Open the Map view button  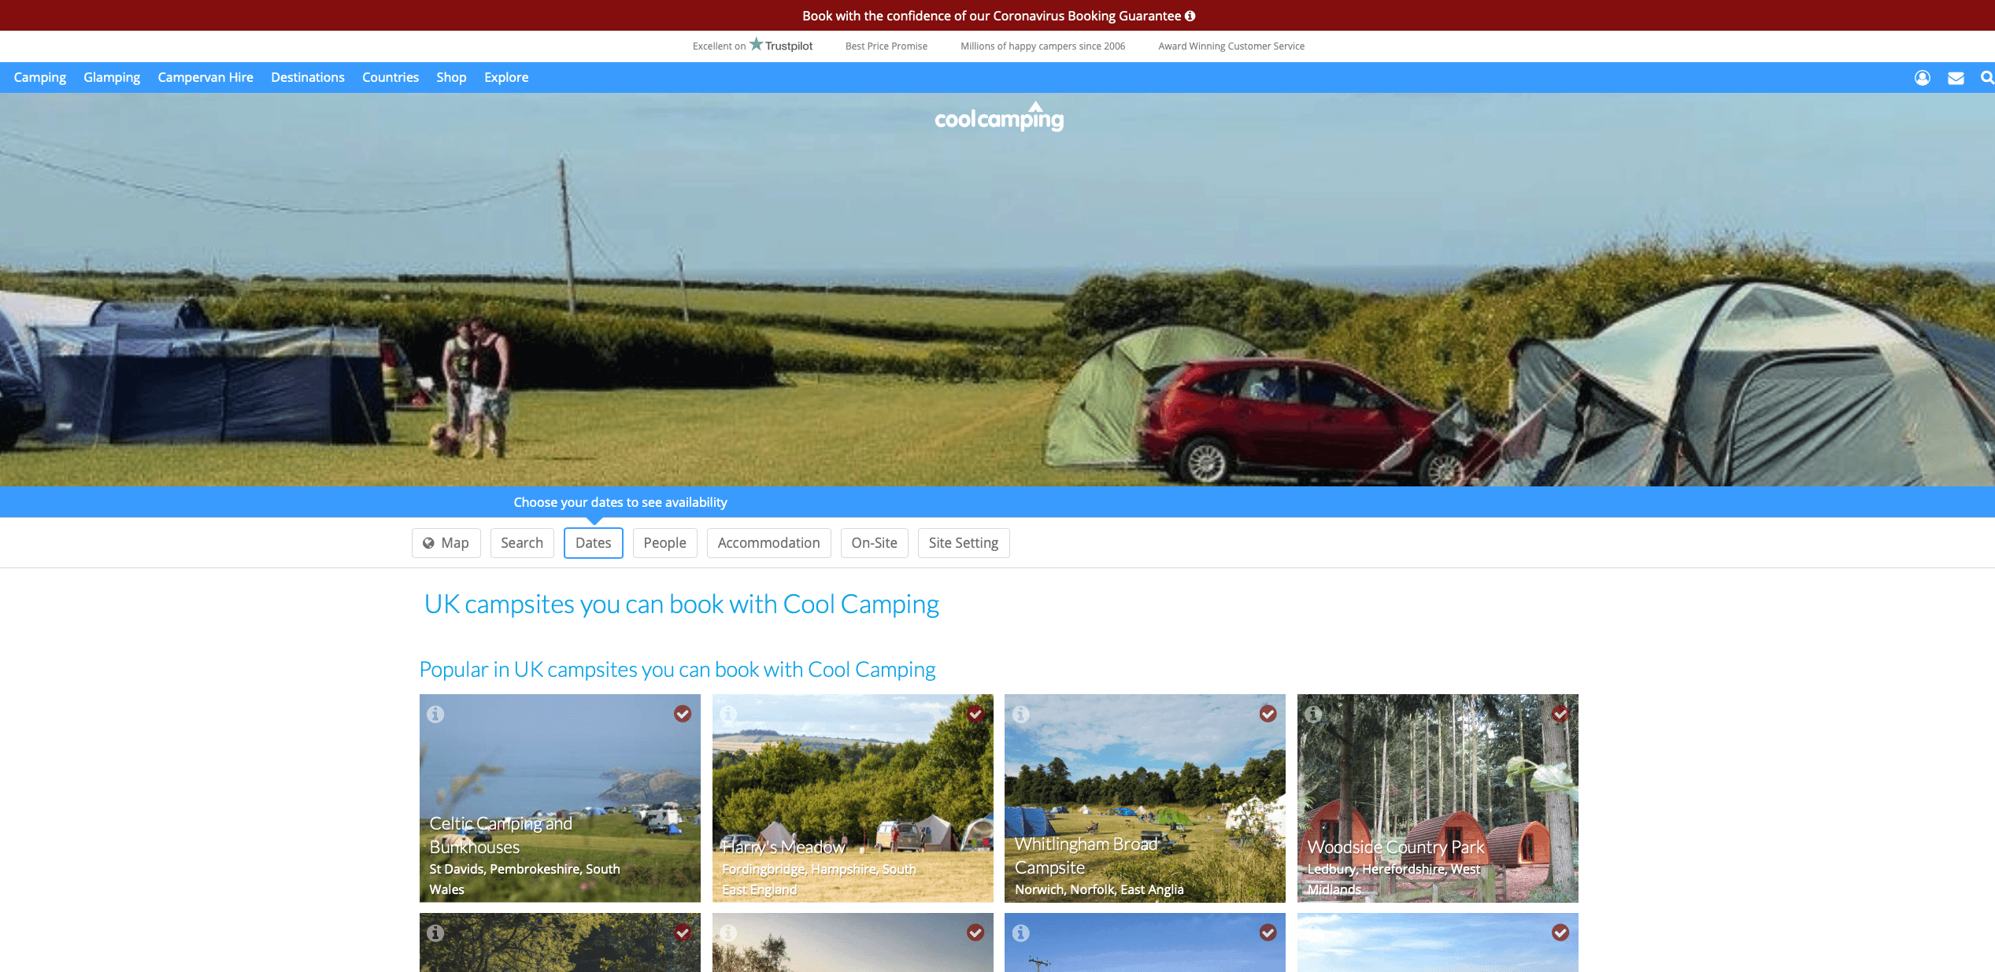coord(446,543)
